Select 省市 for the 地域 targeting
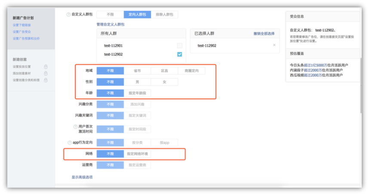Screen dimensions: 369x195 [x=137, y=70]
